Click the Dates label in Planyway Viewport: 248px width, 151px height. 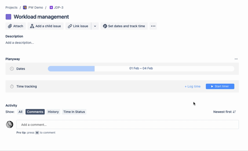coord(21,69)
